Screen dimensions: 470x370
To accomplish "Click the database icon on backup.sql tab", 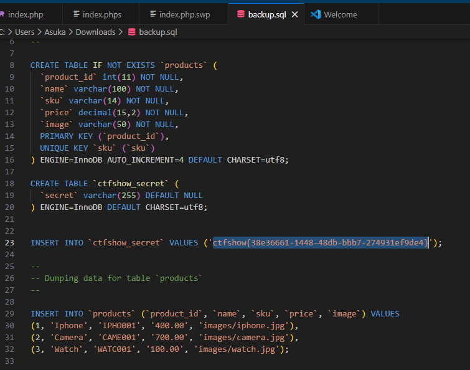I will 241,14.
